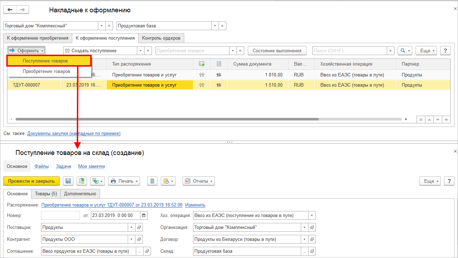Clear the Торговый дом "Комплексный" organization filter

(x=109, y=26)
